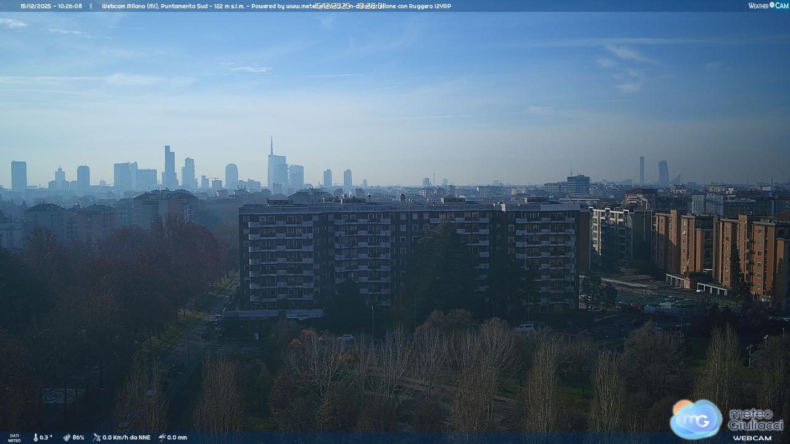Click the large dark apartment block in center

tap(407, 256)
